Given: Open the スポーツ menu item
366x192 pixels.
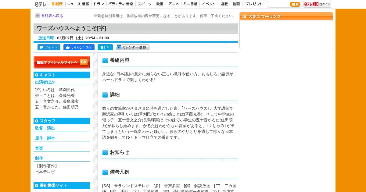Looking at the screenshot, I should click(145, 4).
